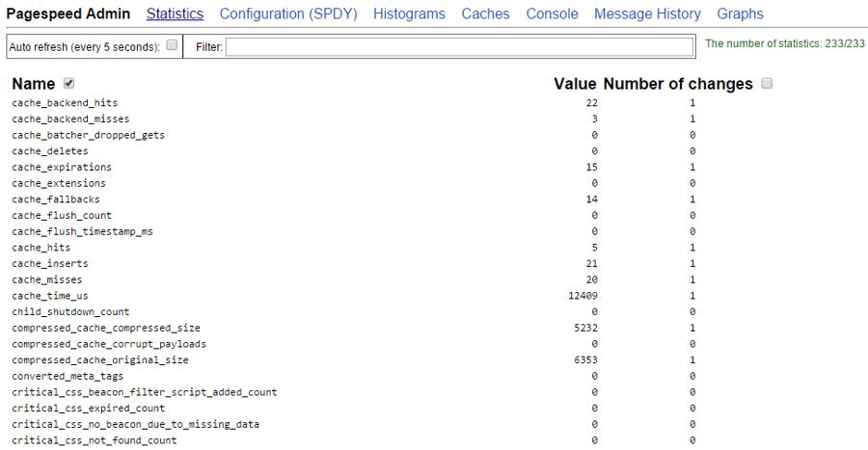Select the cache_hits statistic name
Screen dimensions: 868x450
pos(41,247)
